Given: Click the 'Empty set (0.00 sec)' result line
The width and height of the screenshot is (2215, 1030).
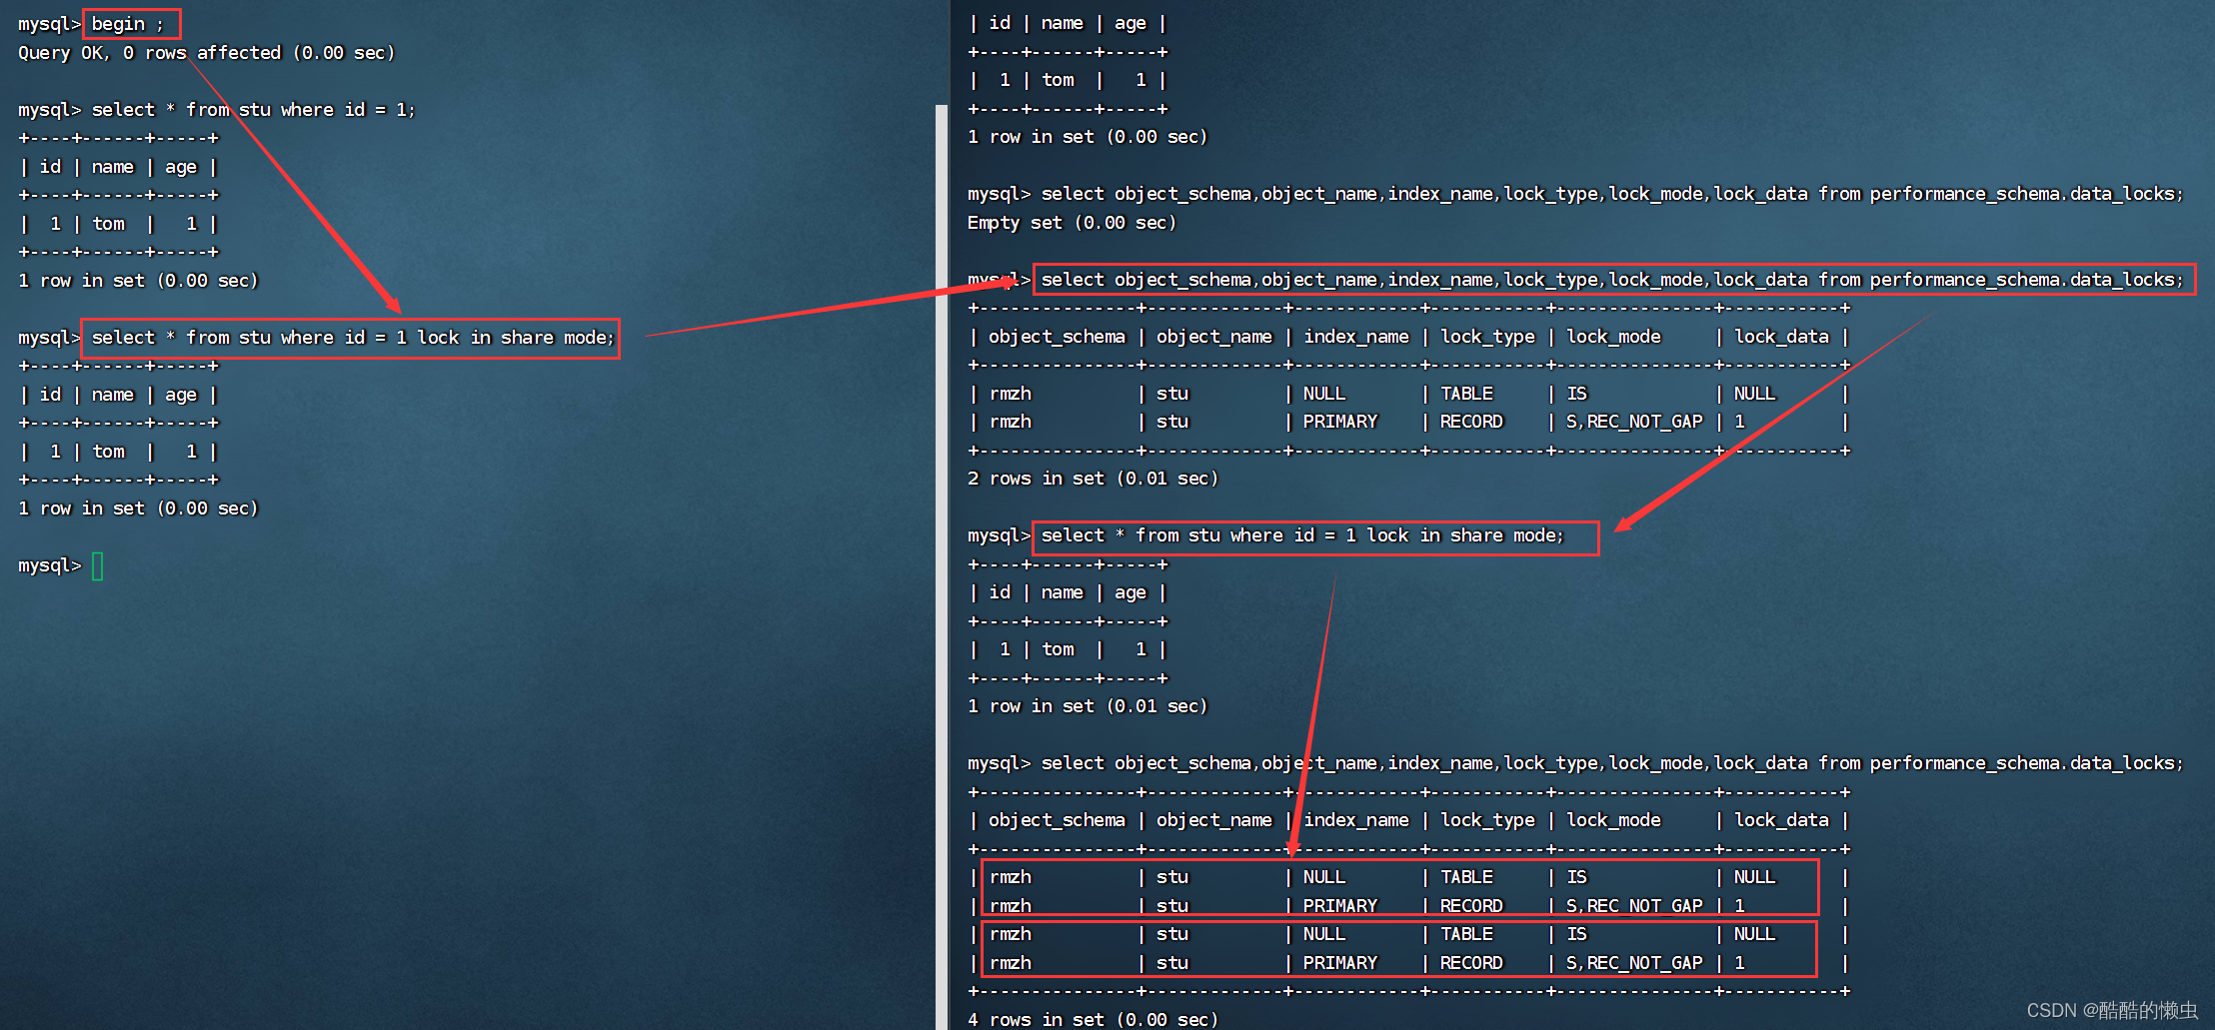Looking at the screenshot, I should (x=1072, y=223).
